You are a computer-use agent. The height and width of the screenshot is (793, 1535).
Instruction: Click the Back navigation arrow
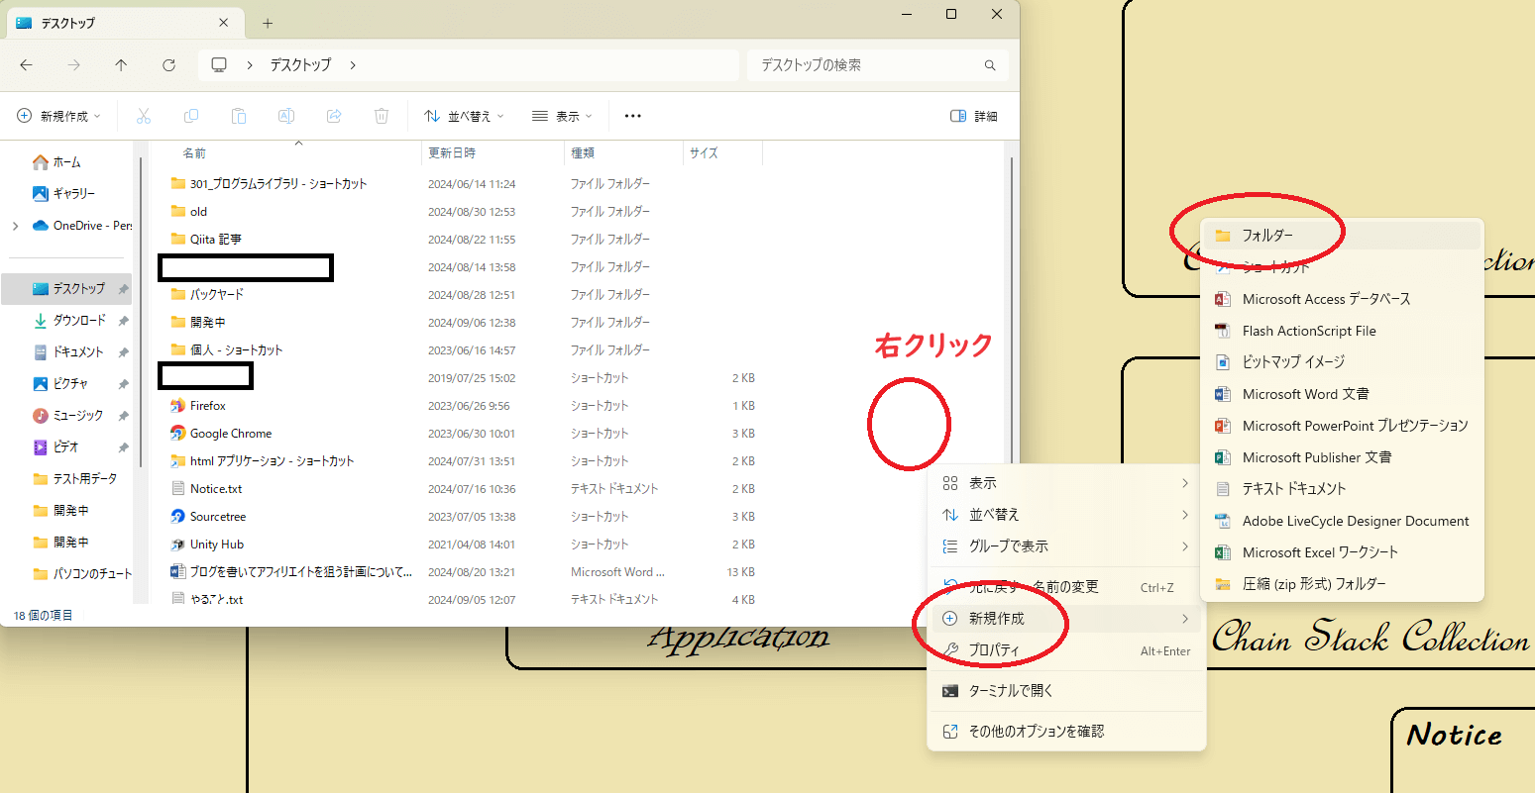[27, 65]
